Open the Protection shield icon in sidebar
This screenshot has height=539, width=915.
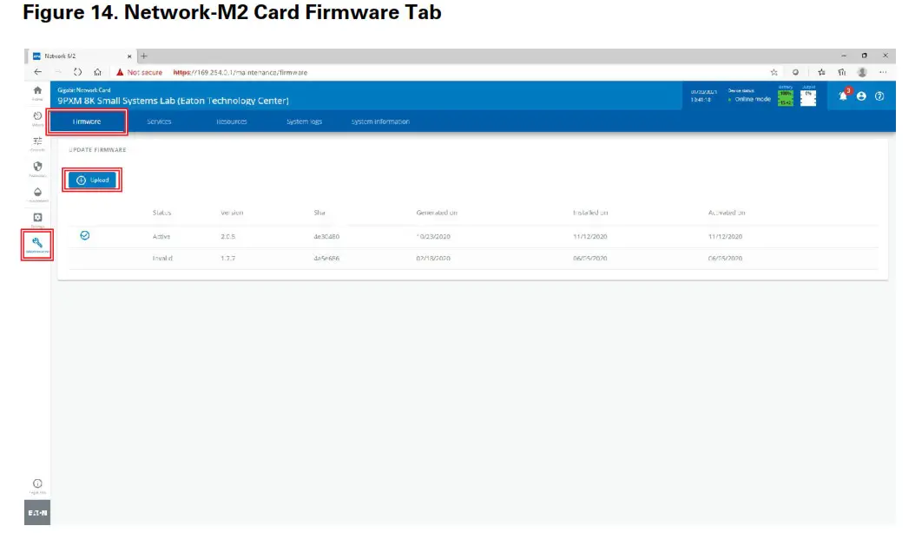tap(37, 168)
